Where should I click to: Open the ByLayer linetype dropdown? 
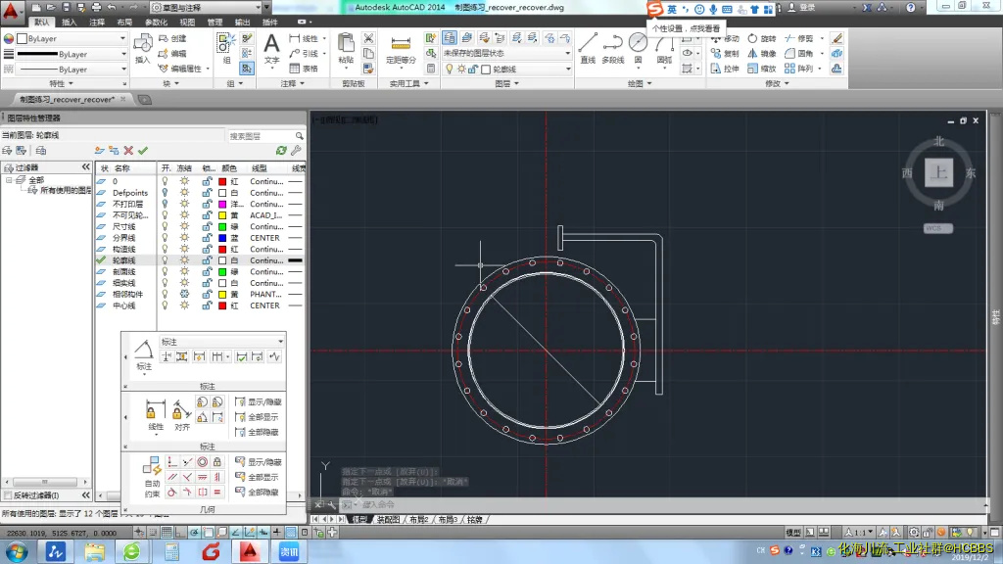click(71, 70)
